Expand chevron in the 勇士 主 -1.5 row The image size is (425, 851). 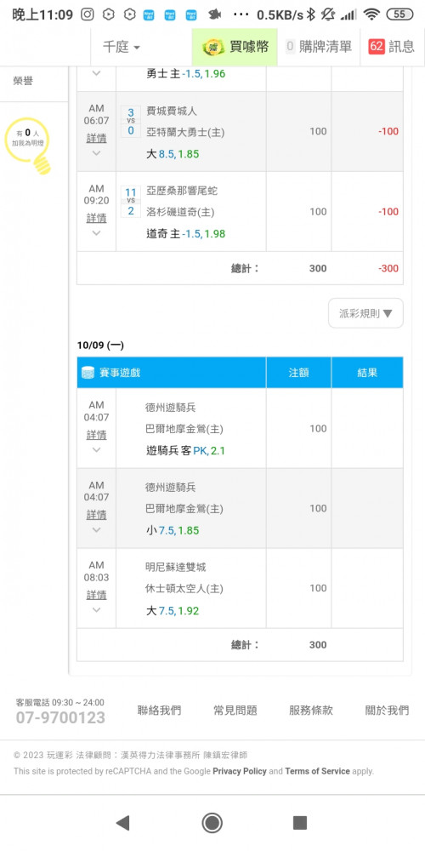97,72
